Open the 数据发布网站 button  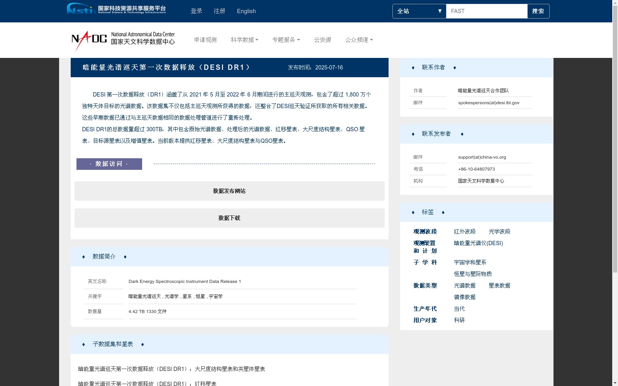click(x=229, y=191)
